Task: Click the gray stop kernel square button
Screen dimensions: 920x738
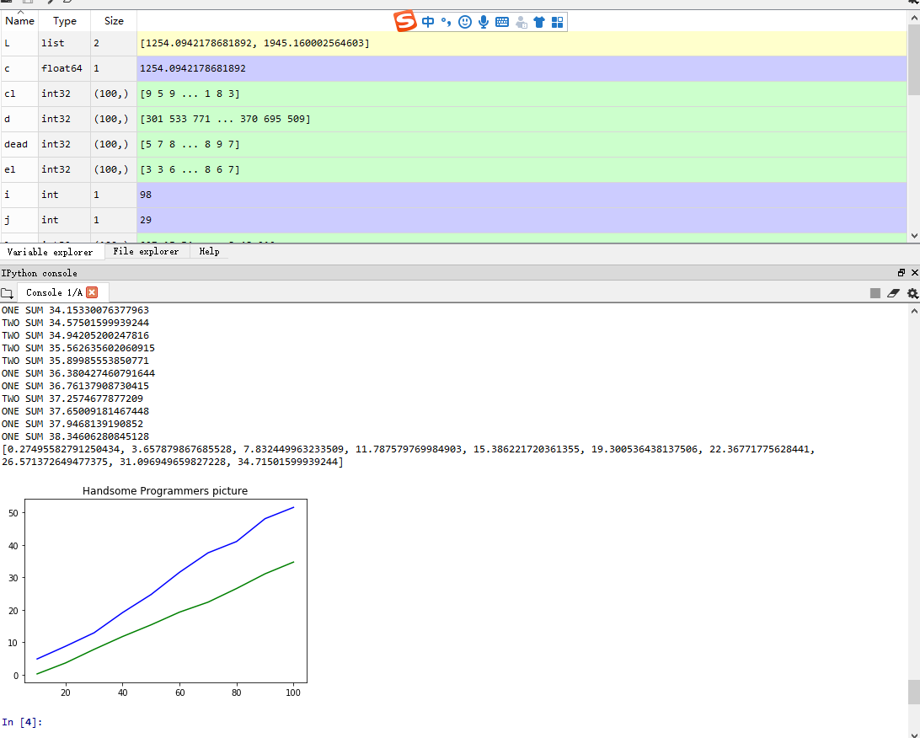Action: tap(875, 292)
